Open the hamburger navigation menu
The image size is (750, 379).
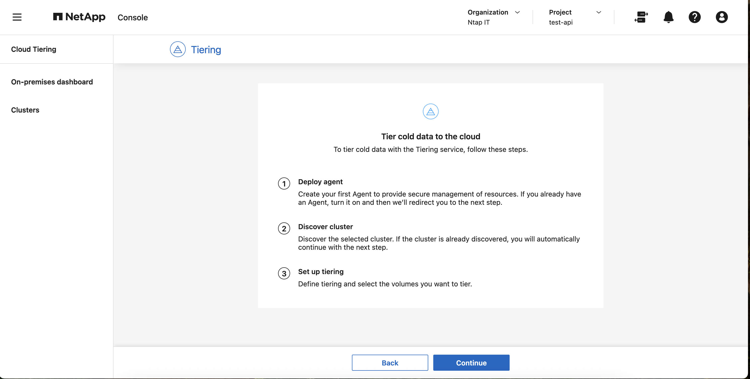[x=17, y=17]
